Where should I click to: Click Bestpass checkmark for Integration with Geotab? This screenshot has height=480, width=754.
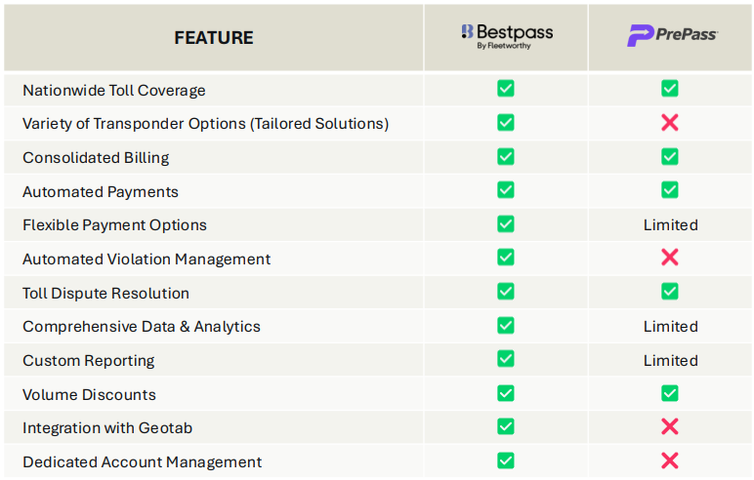tap(505, 426)
